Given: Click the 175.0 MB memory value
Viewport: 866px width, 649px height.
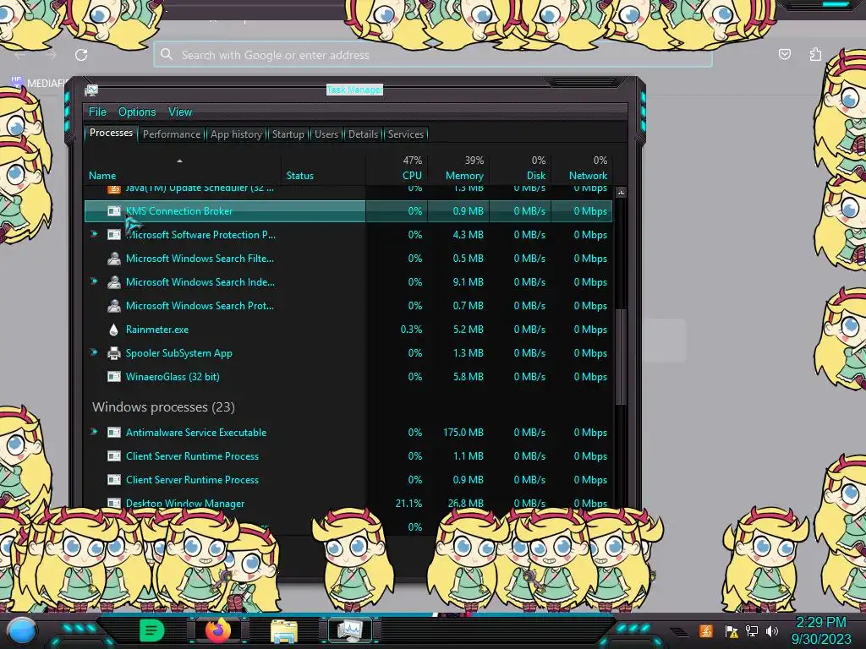Looking at the screenshot, I should click(x=463, y=433).
